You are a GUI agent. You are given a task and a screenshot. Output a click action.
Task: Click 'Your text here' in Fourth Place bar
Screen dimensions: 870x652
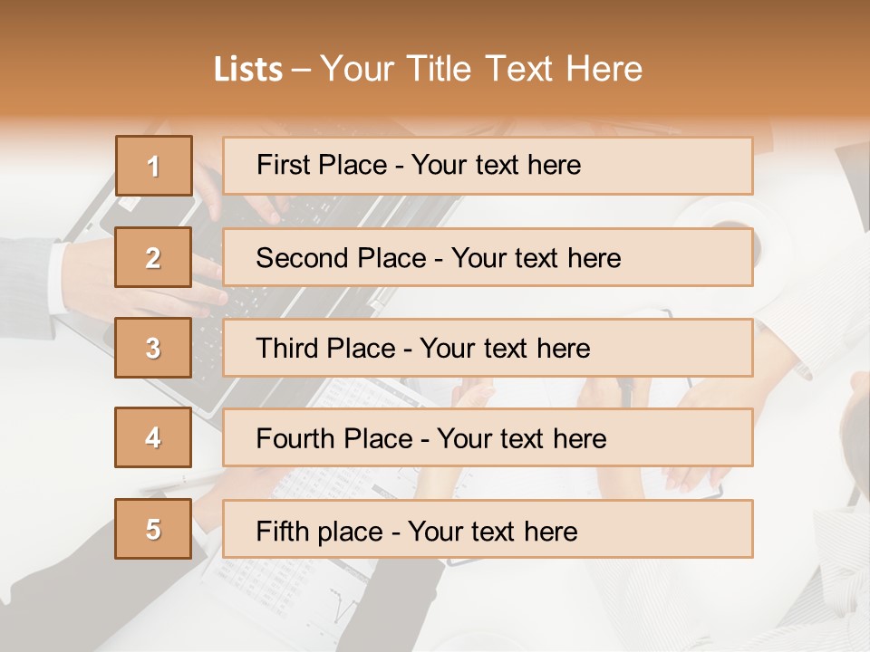522,438
